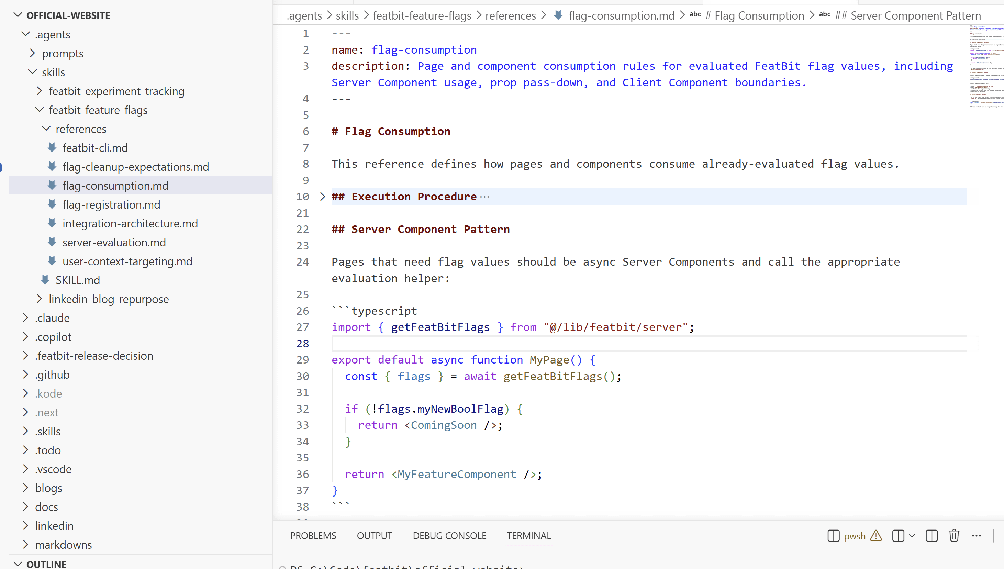Expand the prompts folder
Image resolution: width=1004 pixels, height=569 pixels.
(33, 53)
